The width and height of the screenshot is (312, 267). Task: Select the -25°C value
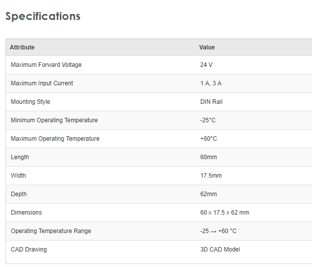208,120
